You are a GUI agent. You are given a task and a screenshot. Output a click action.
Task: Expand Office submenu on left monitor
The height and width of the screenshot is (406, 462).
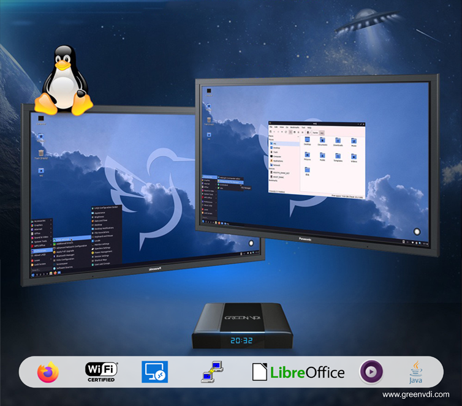point(42,233)
